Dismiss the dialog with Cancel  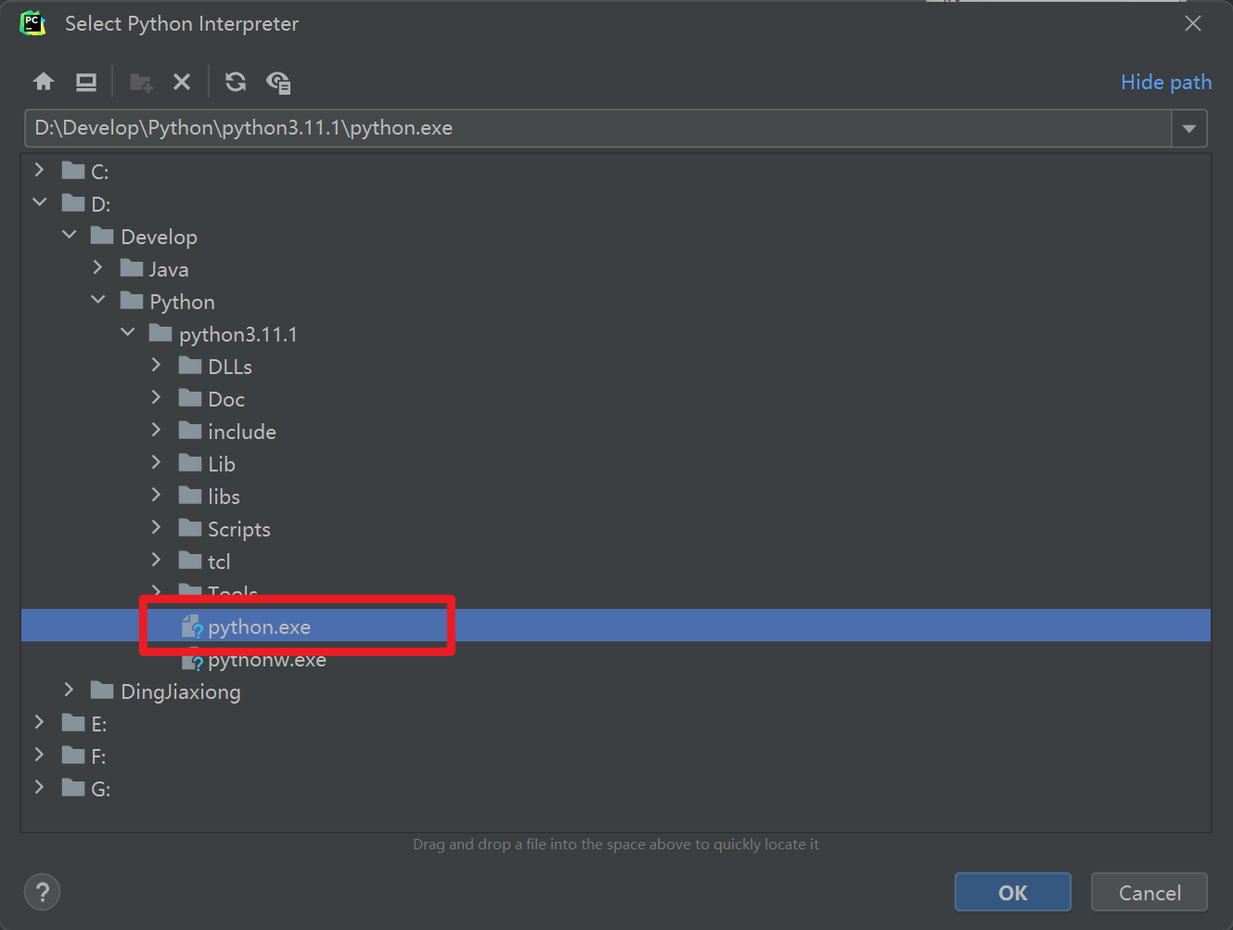point(1149,892)
